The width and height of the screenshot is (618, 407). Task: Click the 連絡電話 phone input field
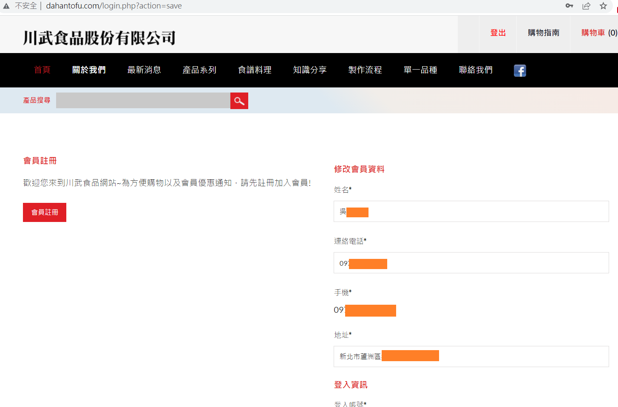[x=471, y=263]
